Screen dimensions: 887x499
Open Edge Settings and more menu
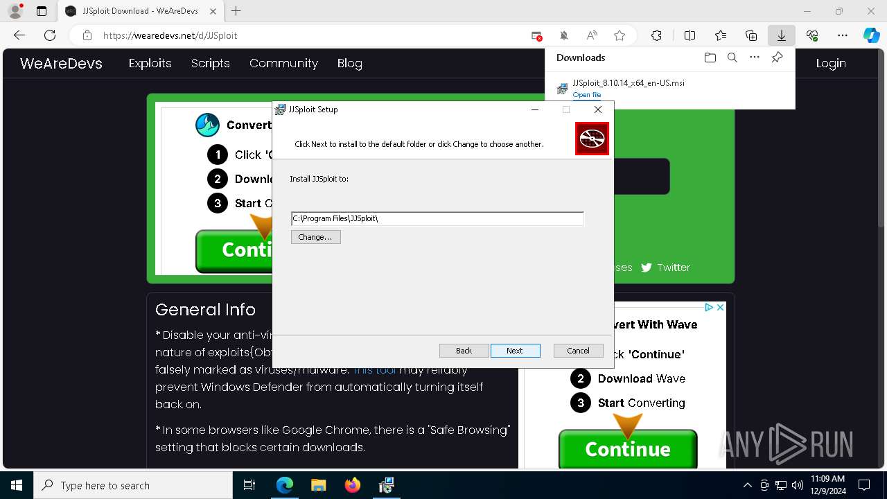tap(843, 35)
